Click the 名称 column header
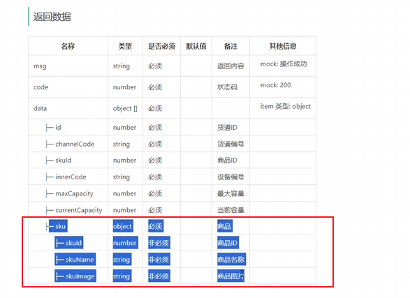The image size is (410, 298). point(68,46)
